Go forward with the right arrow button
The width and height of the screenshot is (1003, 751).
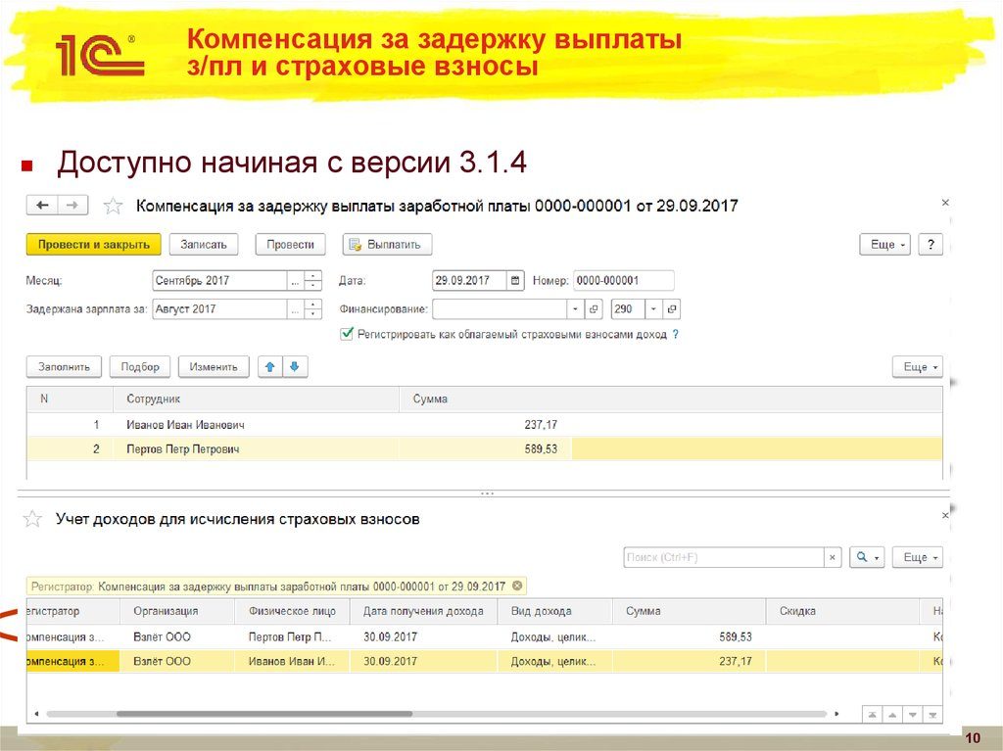[72, 206]
